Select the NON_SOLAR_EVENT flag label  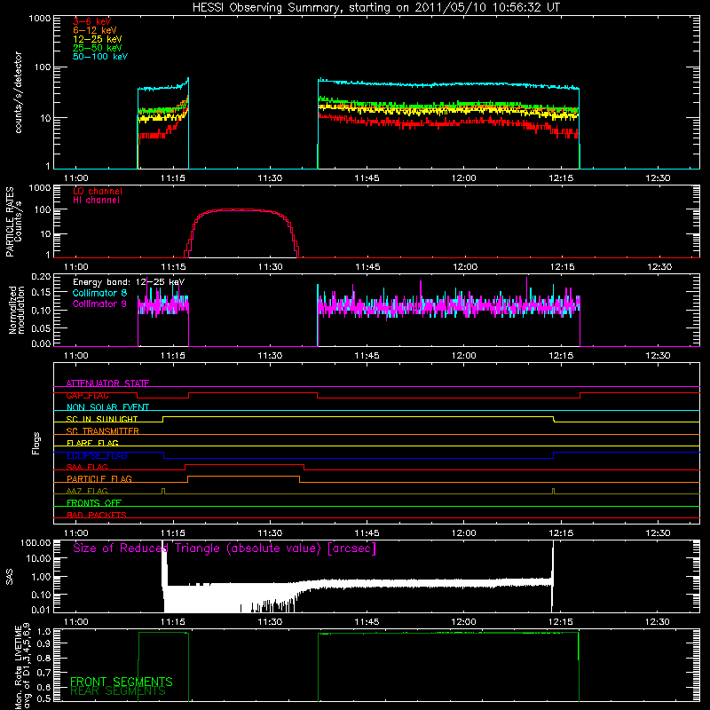[x=107, y=407]
